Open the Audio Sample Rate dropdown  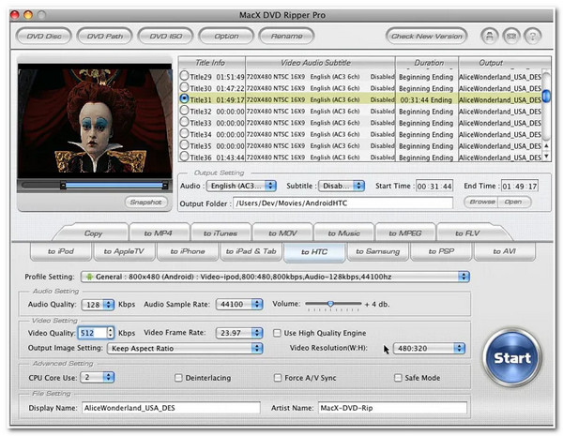pos(239,305)
